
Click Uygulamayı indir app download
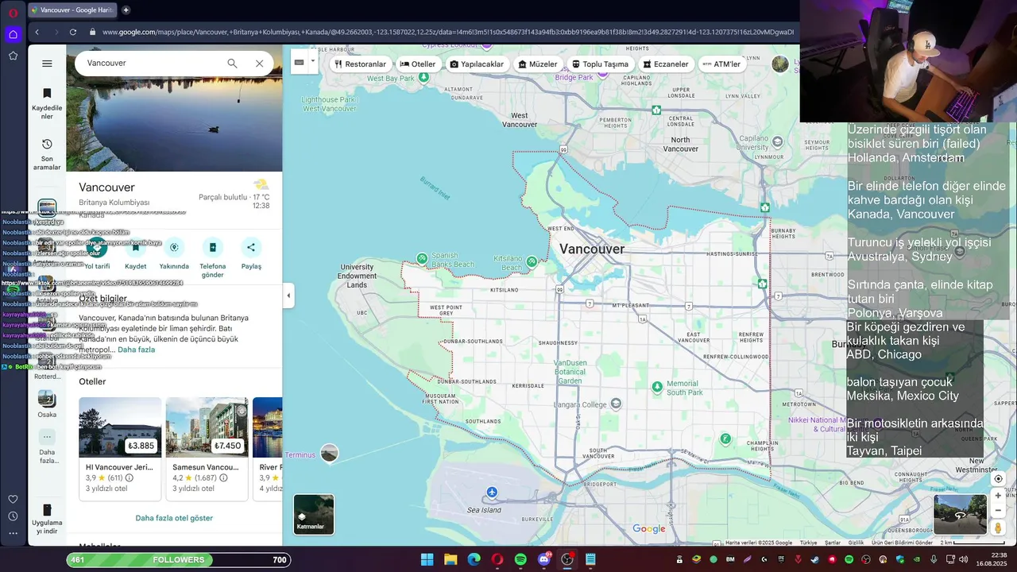[47, 518]
